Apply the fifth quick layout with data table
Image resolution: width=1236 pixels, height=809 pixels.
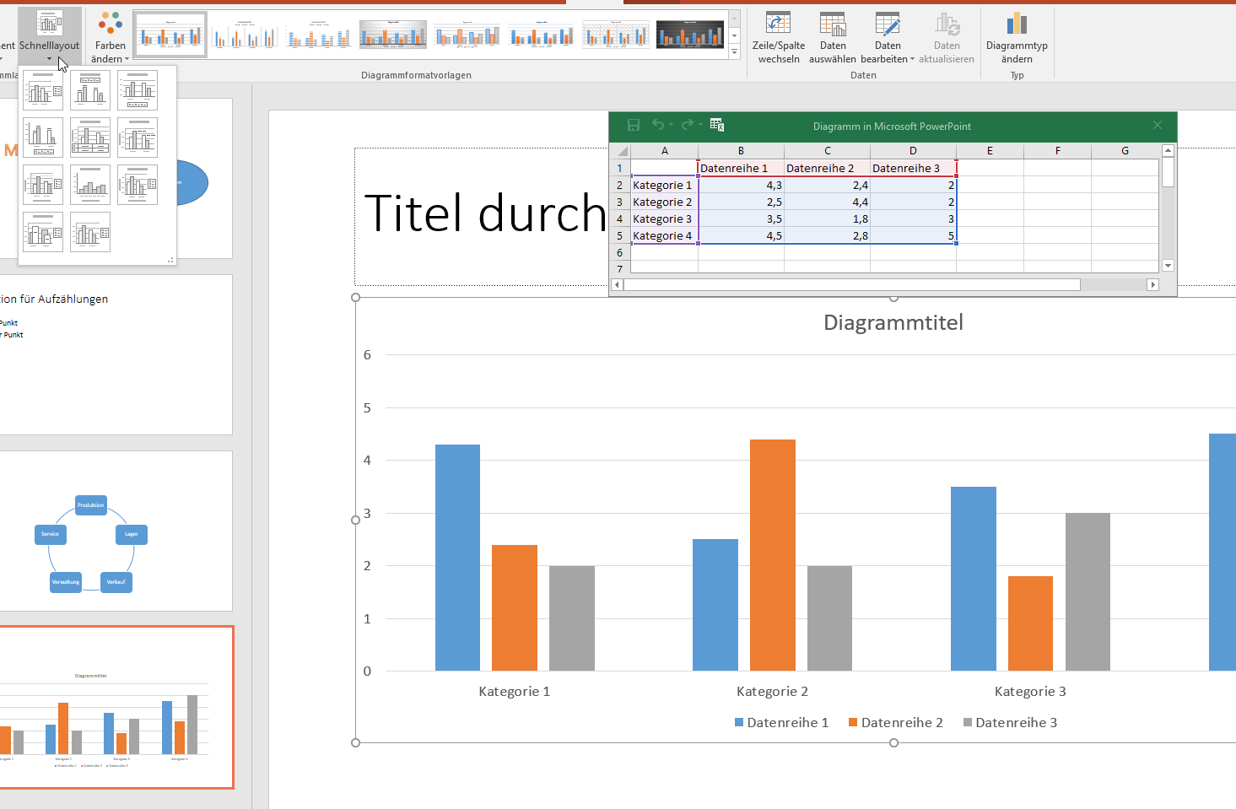coord(90,138)
